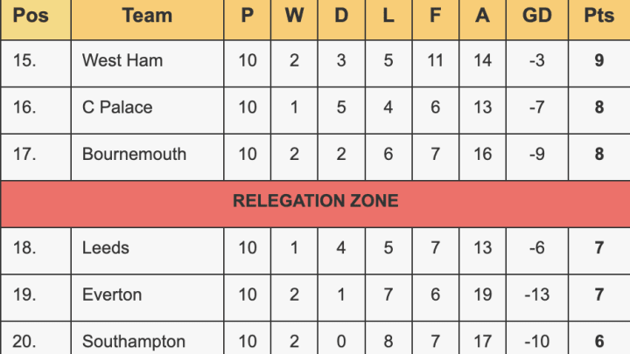
Task: Select the West Ham team name
Action: tap(122, 61)
